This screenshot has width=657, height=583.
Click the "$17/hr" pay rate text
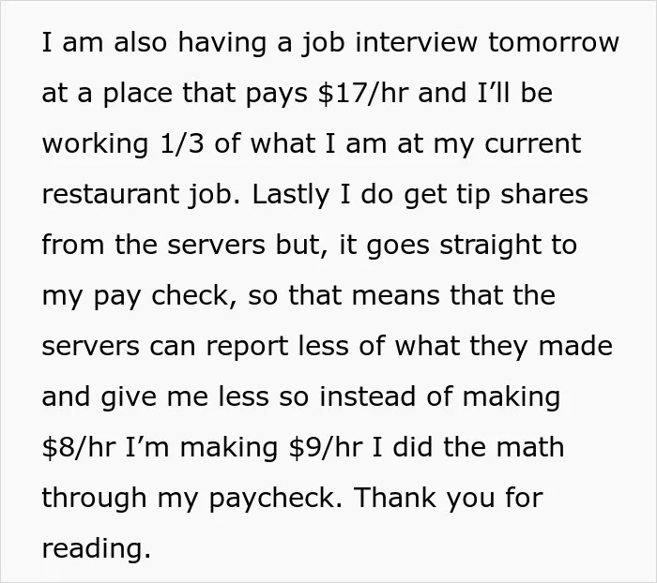click(363, 93)
